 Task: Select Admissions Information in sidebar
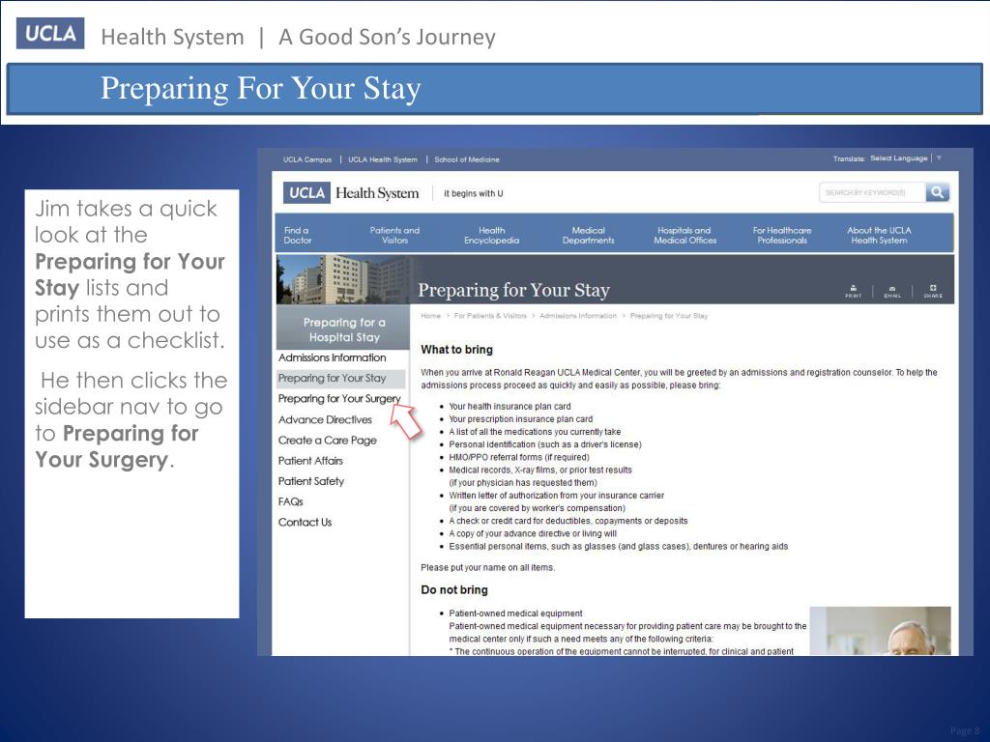tap(333, 357)
